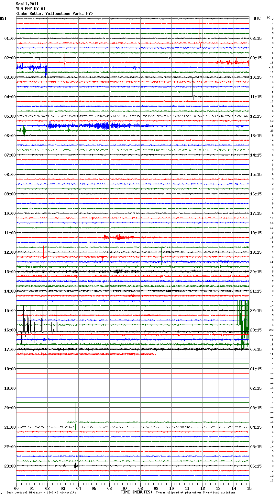Select the 17:00 MST time label

(10, 350)
